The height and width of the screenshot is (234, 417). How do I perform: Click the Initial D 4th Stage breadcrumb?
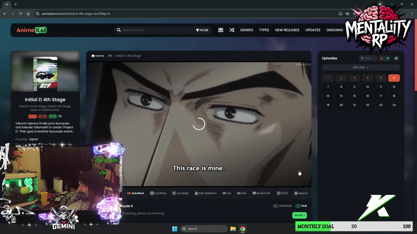point(128,56)
